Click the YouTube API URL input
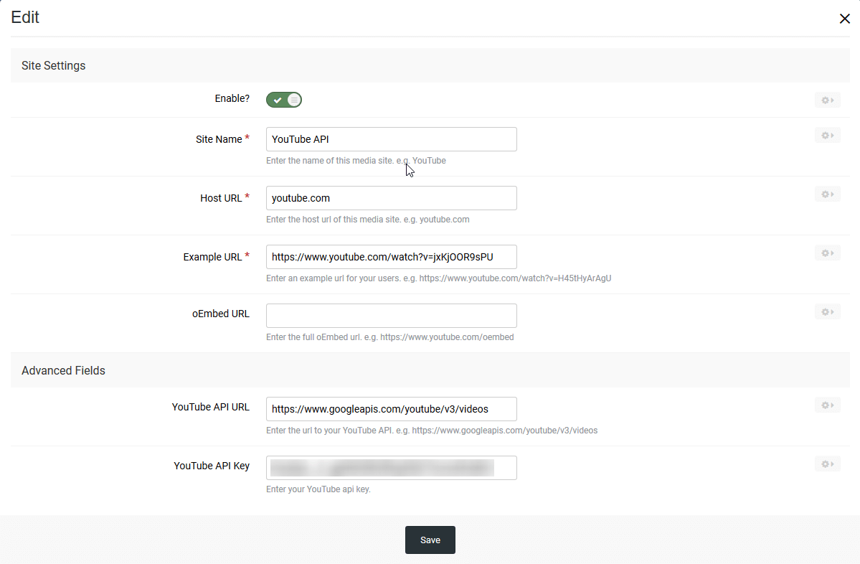The image size is (860, 564). coord(391,409)
